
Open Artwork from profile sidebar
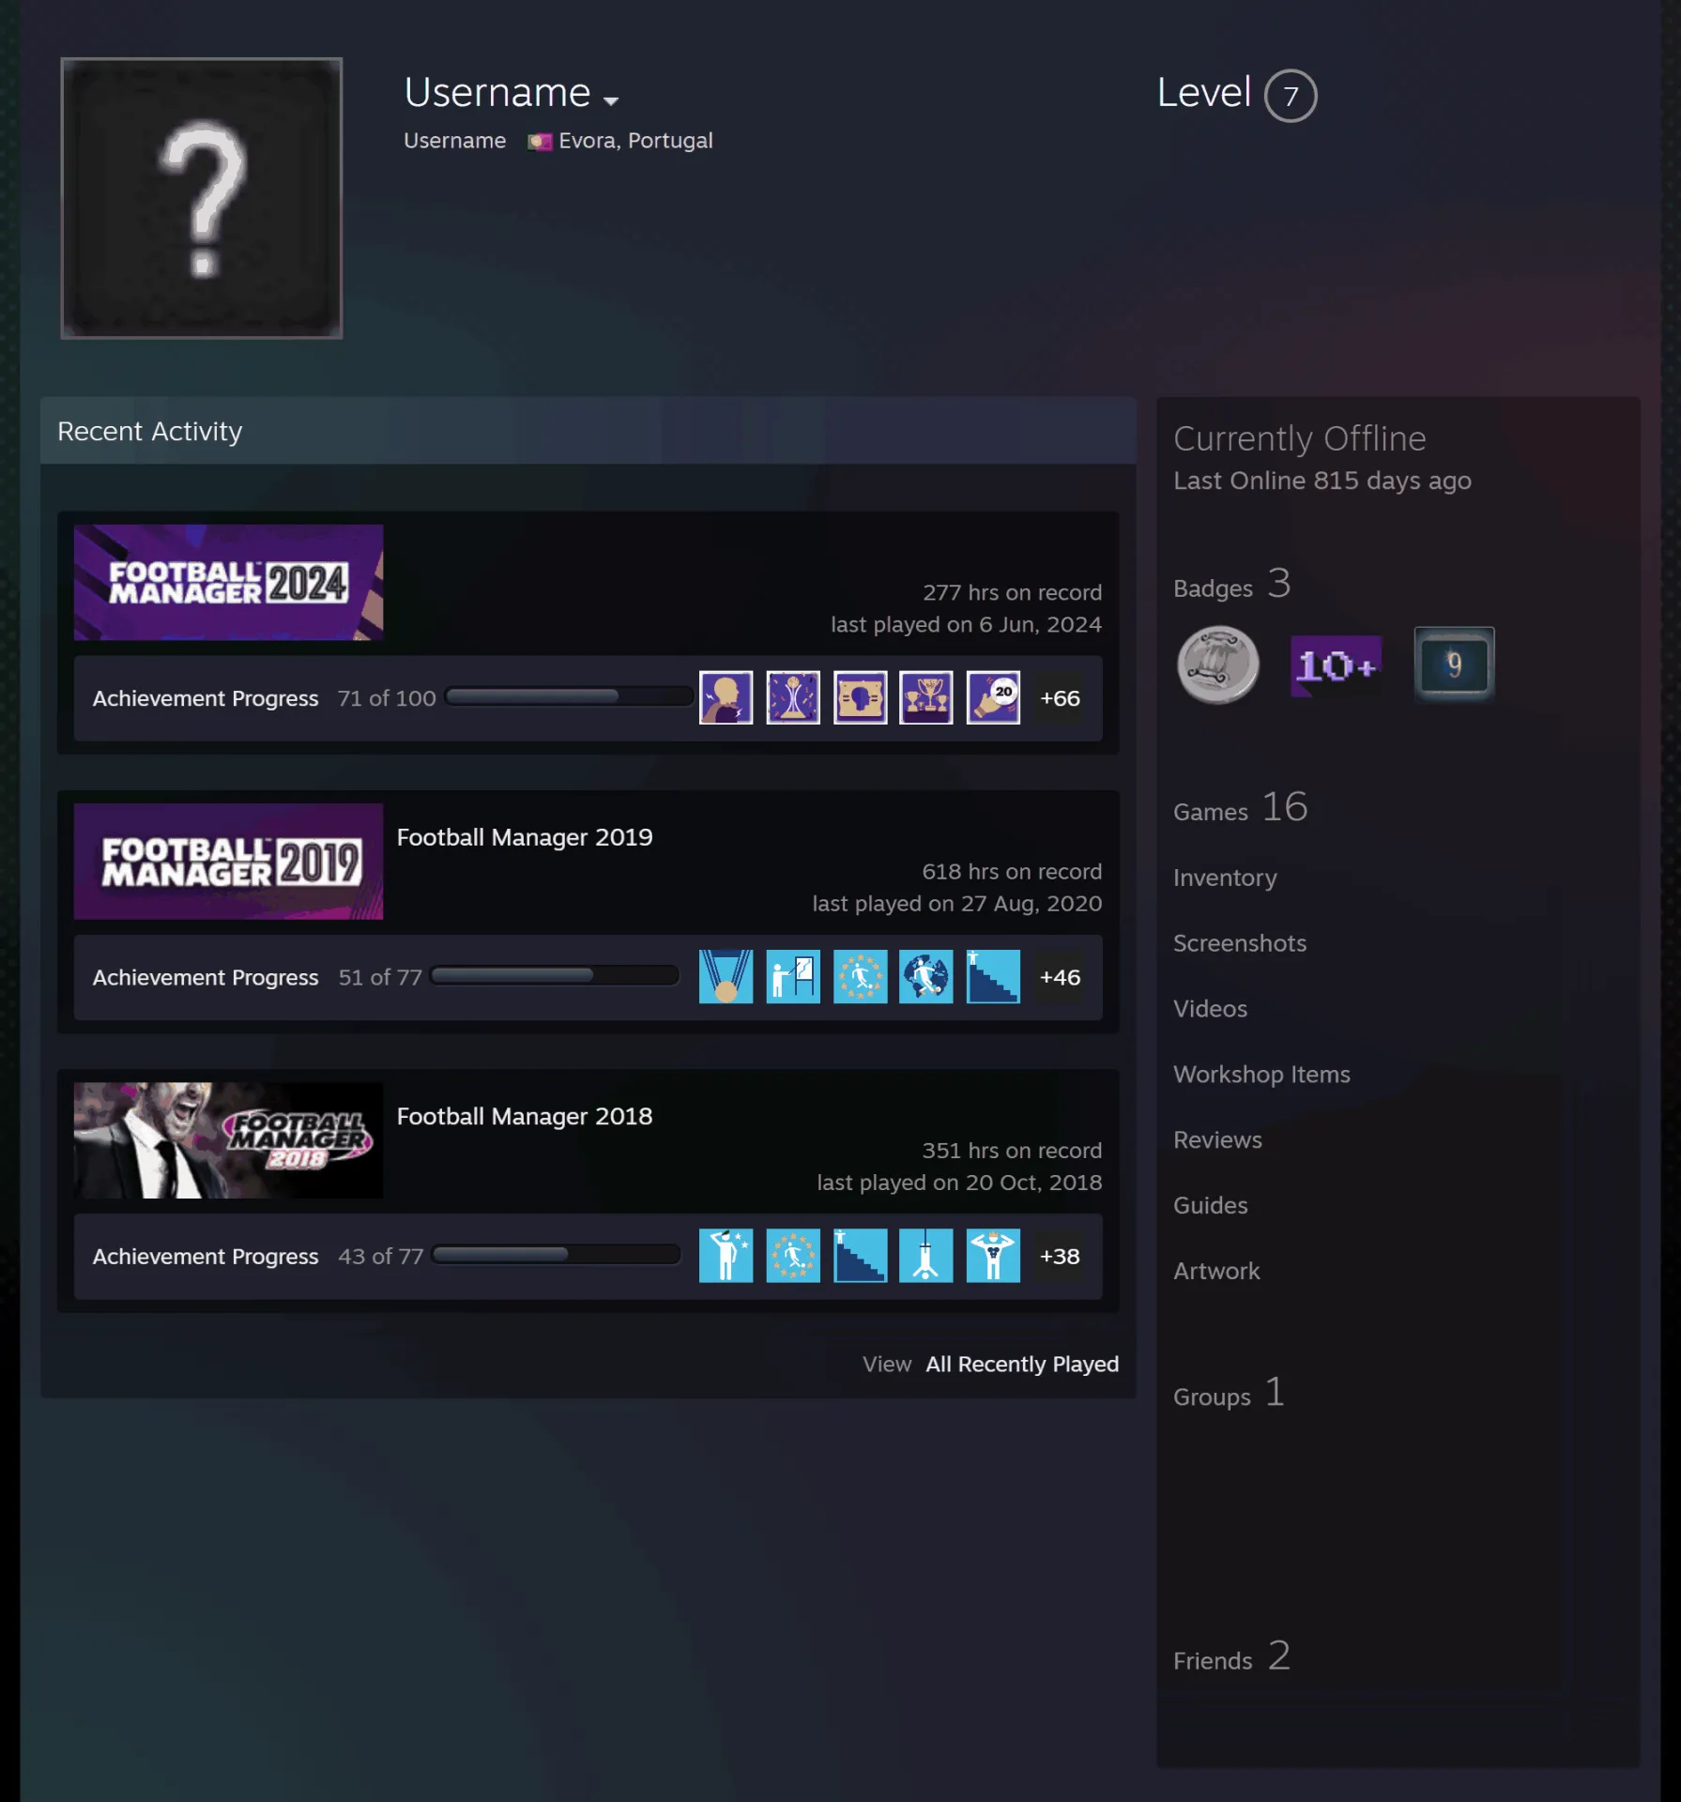click(x=1216, y=1271)
